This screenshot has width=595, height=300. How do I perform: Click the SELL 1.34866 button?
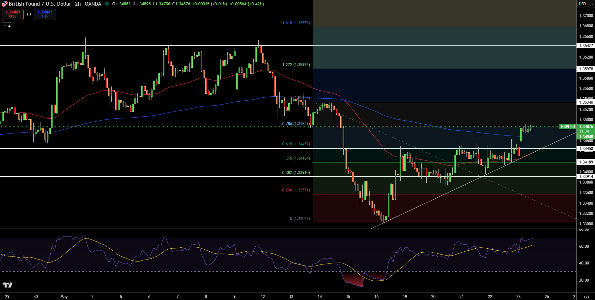click(13, 14)
